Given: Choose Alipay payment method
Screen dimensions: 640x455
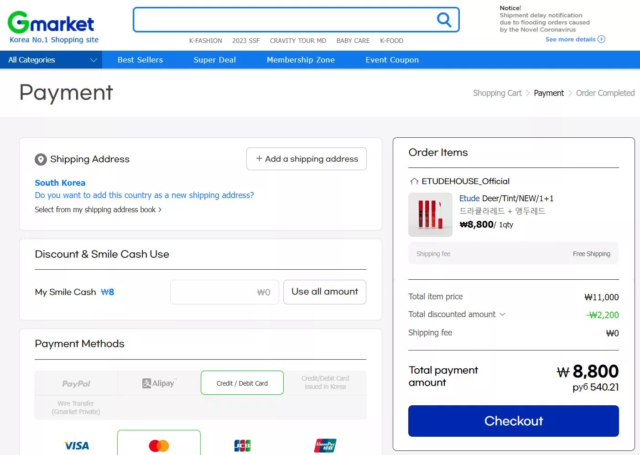Looking at the screenshot, I should [159, 383].
